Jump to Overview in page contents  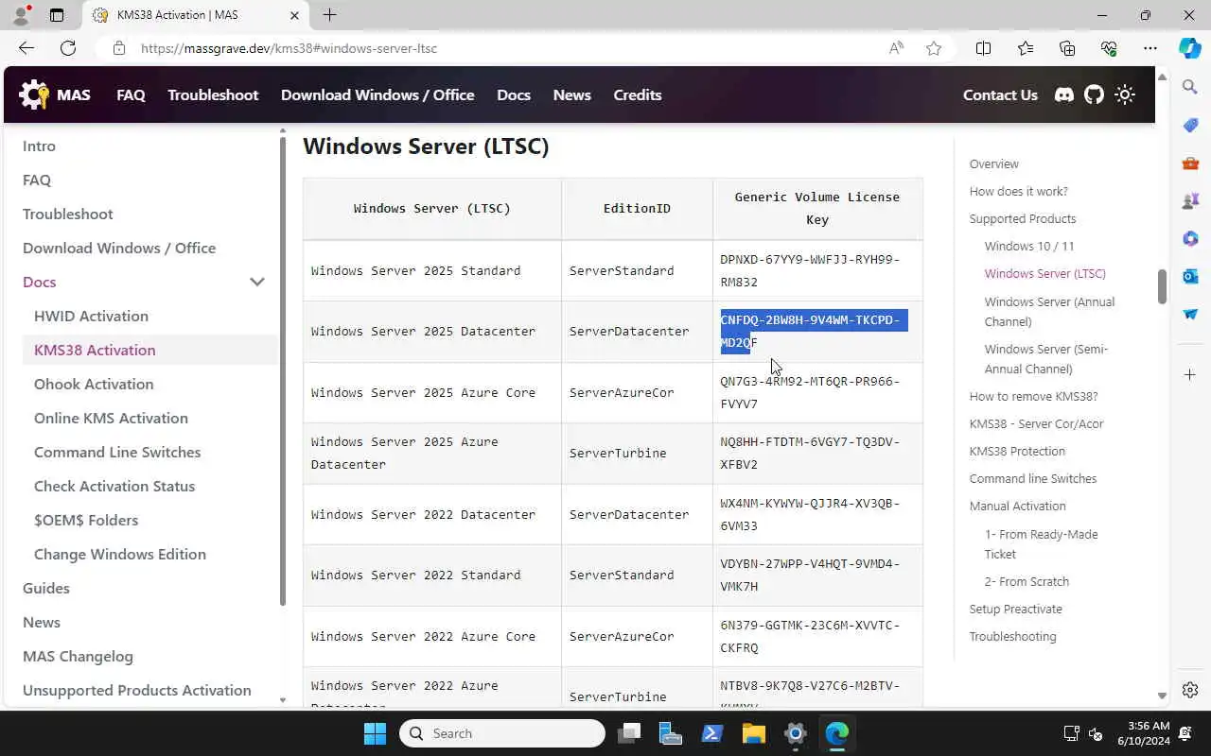[993, 163]
